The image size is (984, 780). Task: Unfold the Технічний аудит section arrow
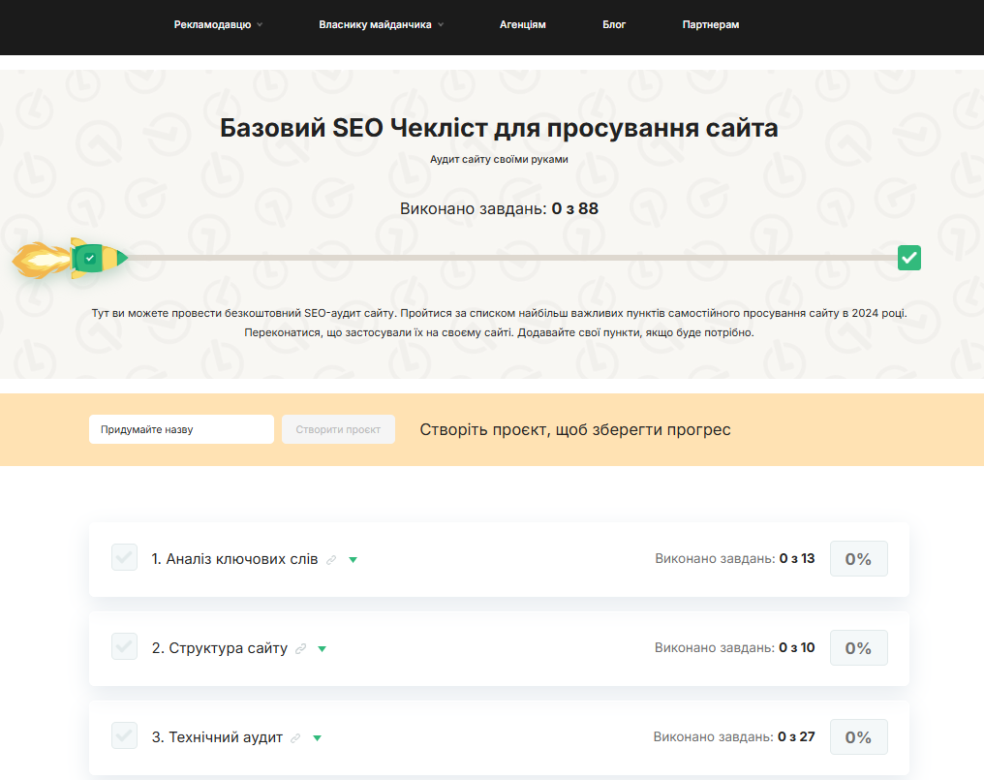click(x=318, y=738)
